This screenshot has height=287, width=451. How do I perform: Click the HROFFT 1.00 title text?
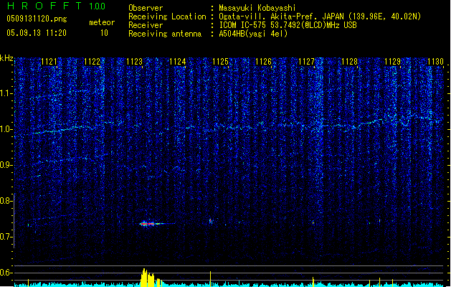click(x=56, y=6)
